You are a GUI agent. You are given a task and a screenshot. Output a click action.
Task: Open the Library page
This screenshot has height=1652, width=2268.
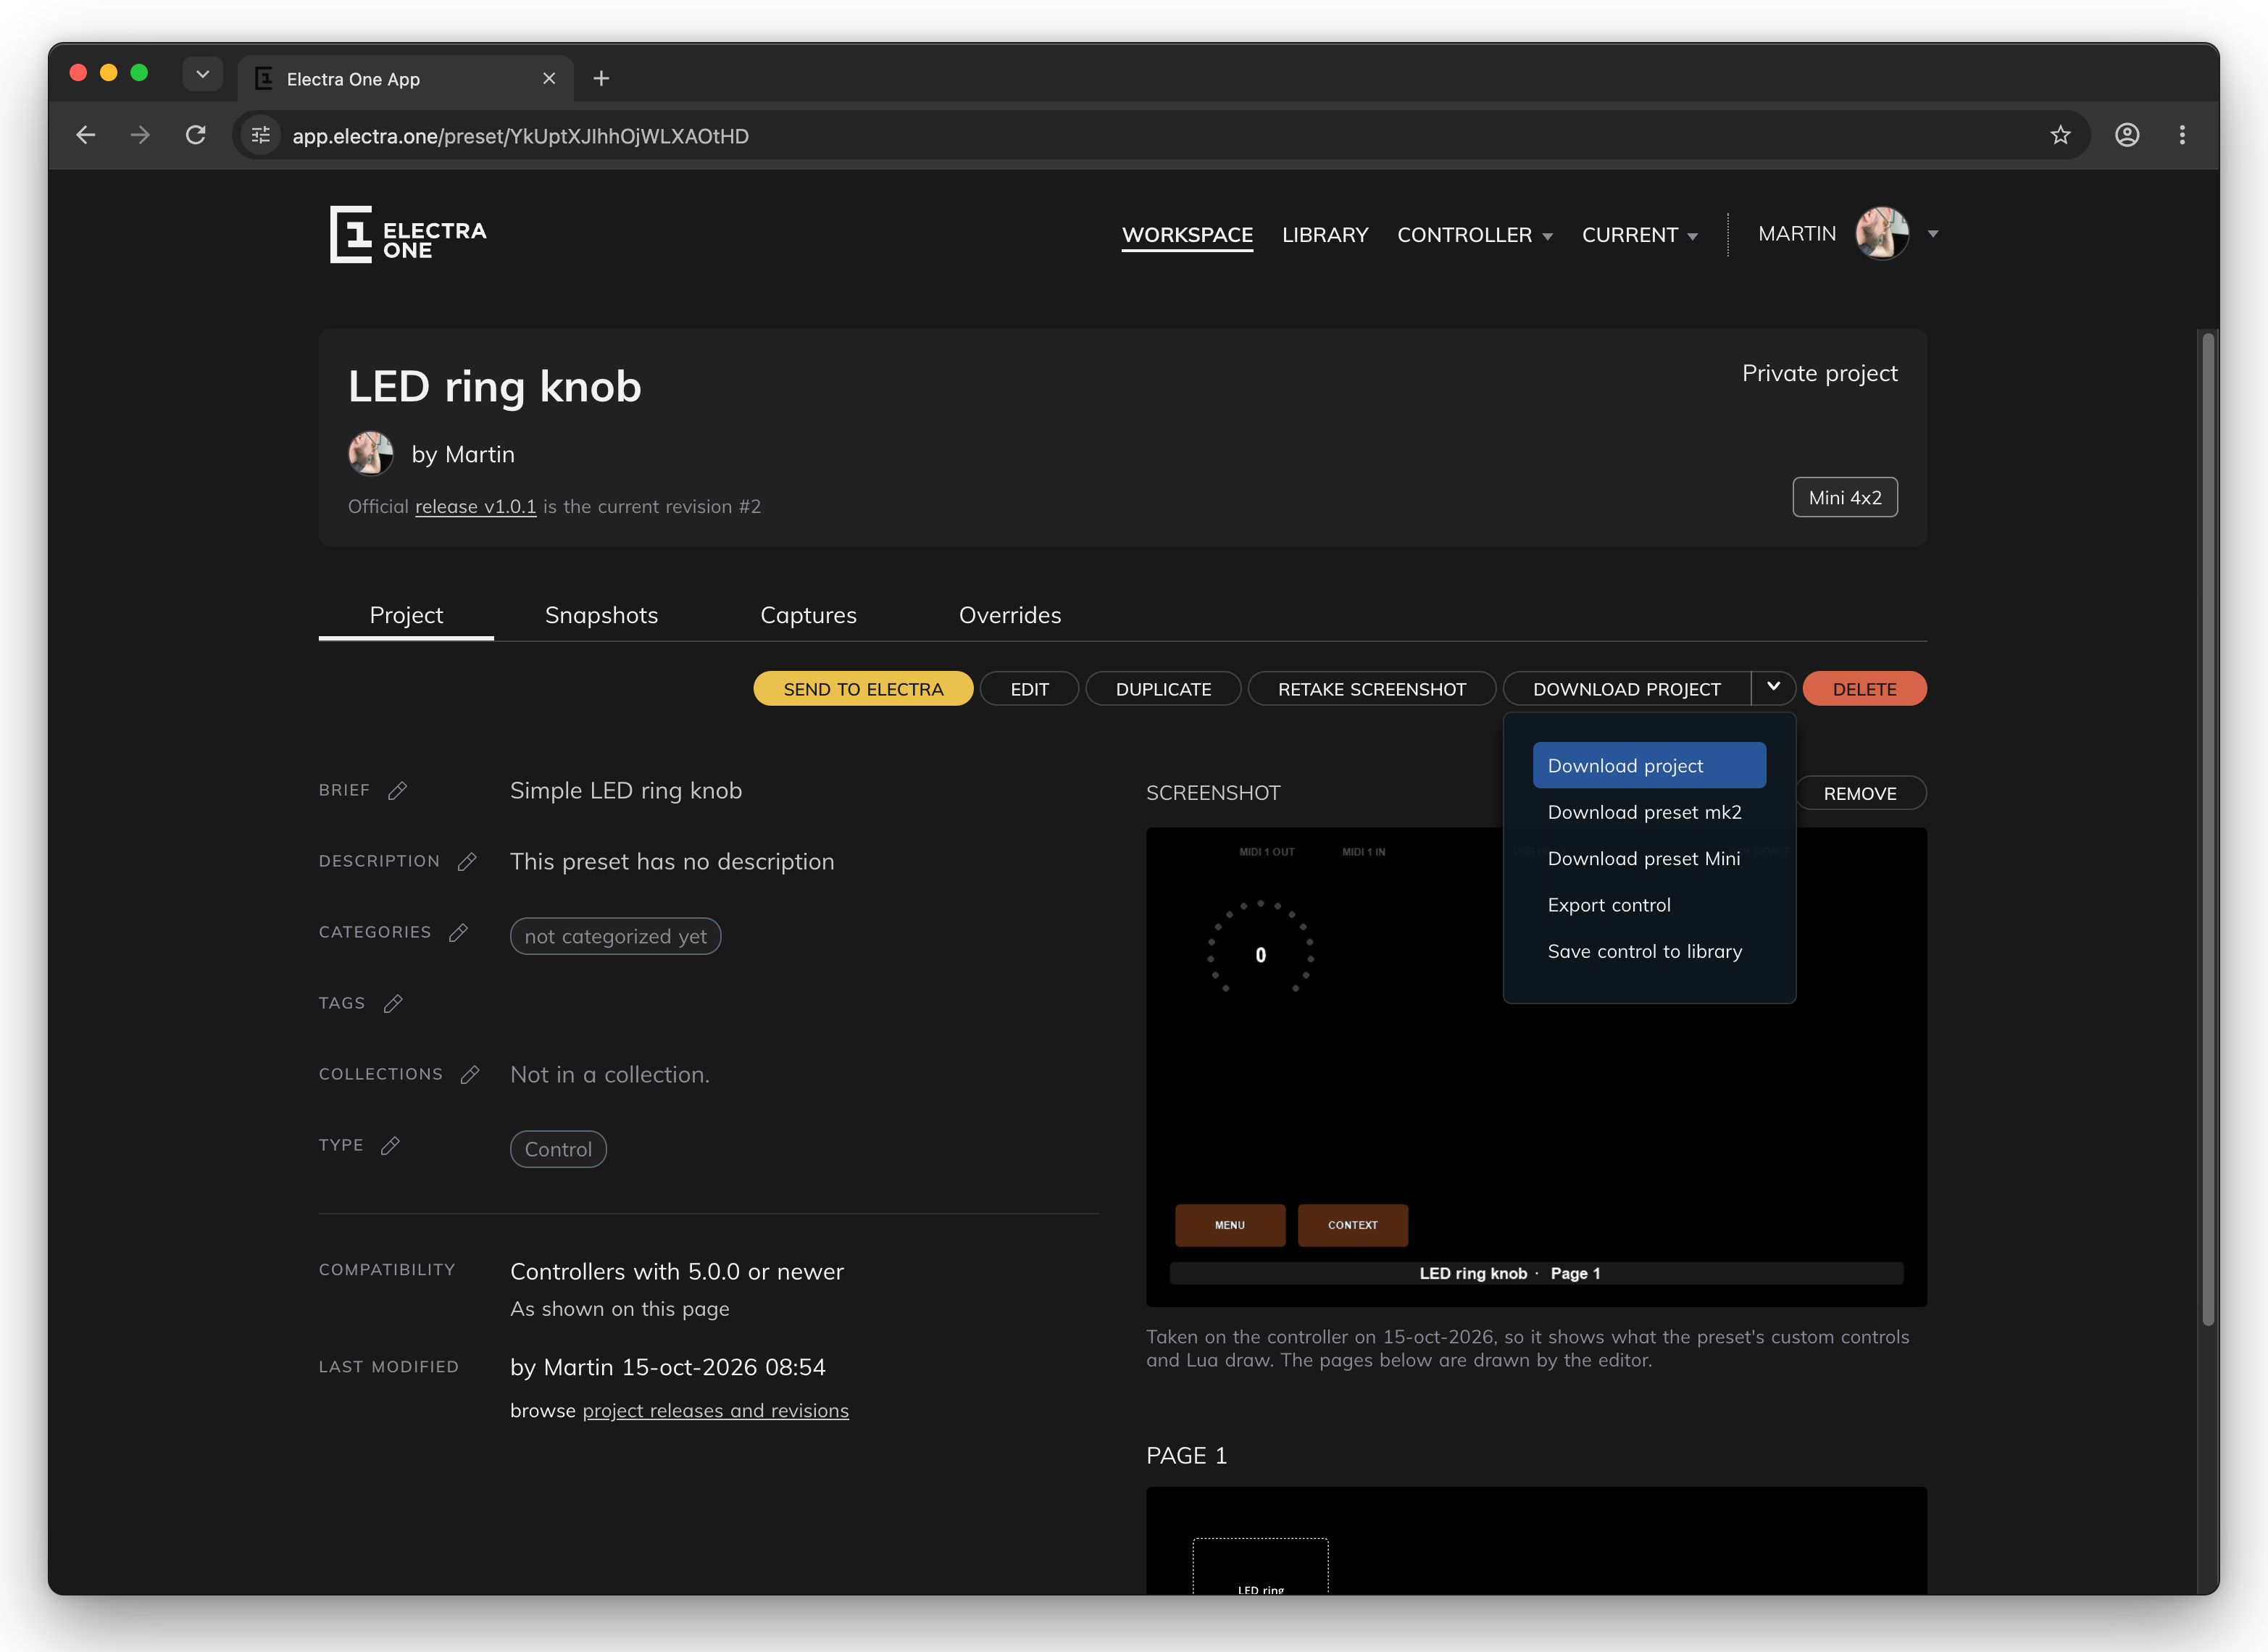[x=1325, y=235]
